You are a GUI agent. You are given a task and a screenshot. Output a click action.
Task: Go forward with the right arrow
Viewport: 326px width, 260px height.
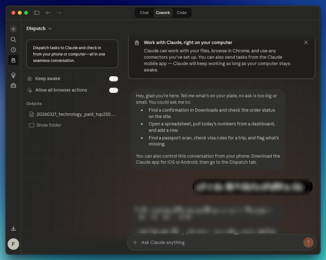pyautogui.click(x=59, y=13)
